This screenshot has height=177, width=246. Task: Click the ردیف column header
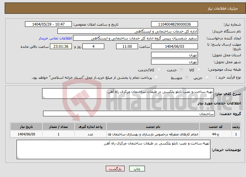coord(236,127)
